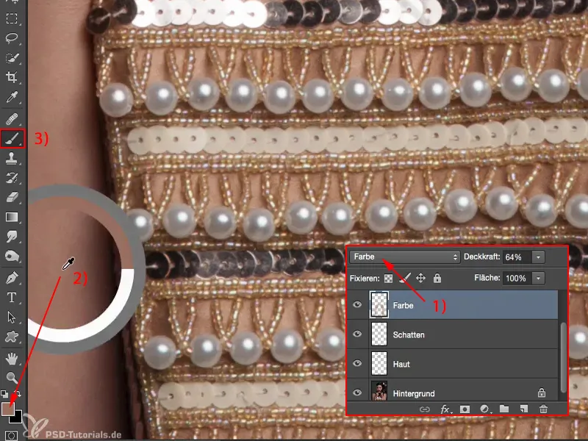
Task: Select the Custom Shape tool
Action: (x=12, y=337)
